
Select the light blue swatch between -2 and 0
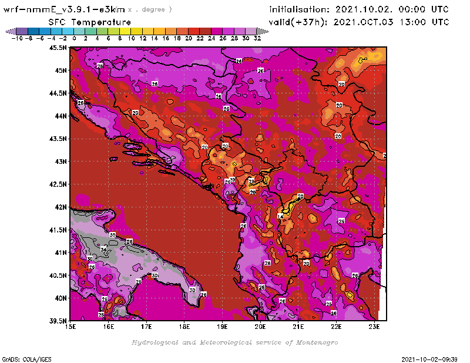68,31
